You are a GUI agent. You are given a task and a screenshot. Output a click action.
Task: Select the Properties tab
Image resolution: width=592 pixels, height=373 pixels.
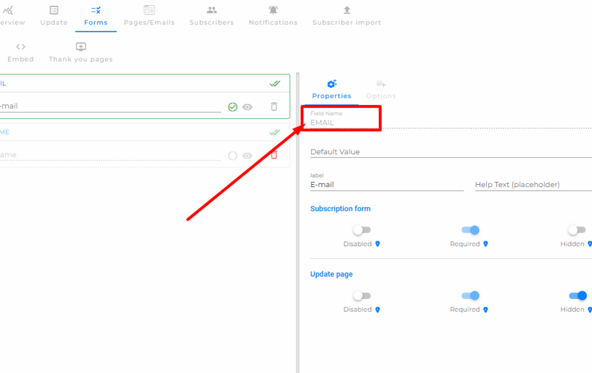point(331,89)
